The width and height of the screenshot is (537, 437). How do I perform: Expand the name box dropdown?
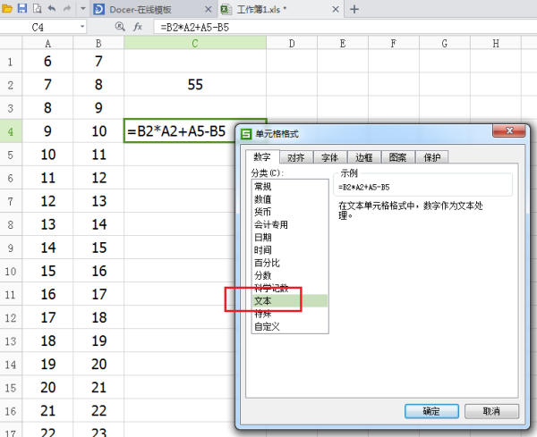pyautogui.click(x=82, y=26)
